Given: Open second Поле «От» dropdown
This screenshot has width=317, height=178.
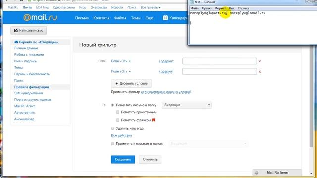Looking at the screenshot, I should coord(121,71).
